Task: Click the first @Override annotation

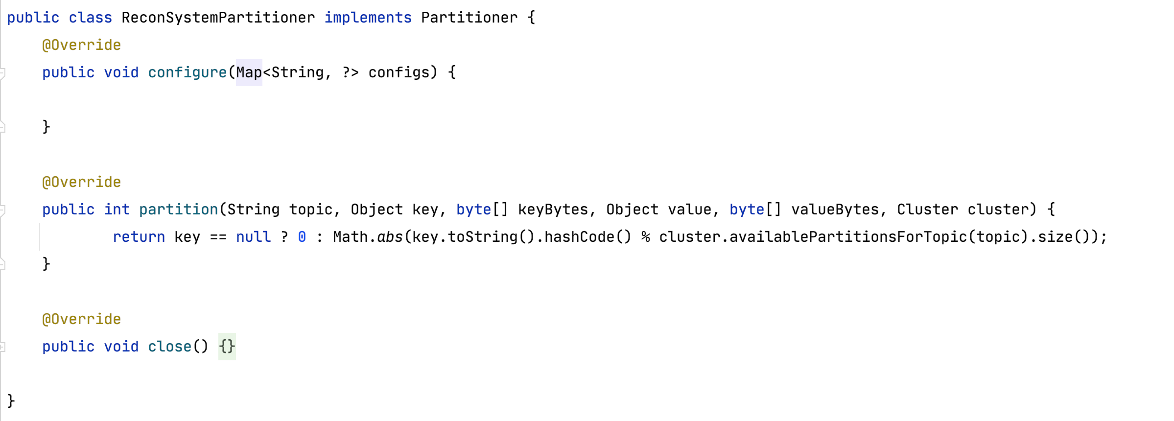Action: pos(81,45)
